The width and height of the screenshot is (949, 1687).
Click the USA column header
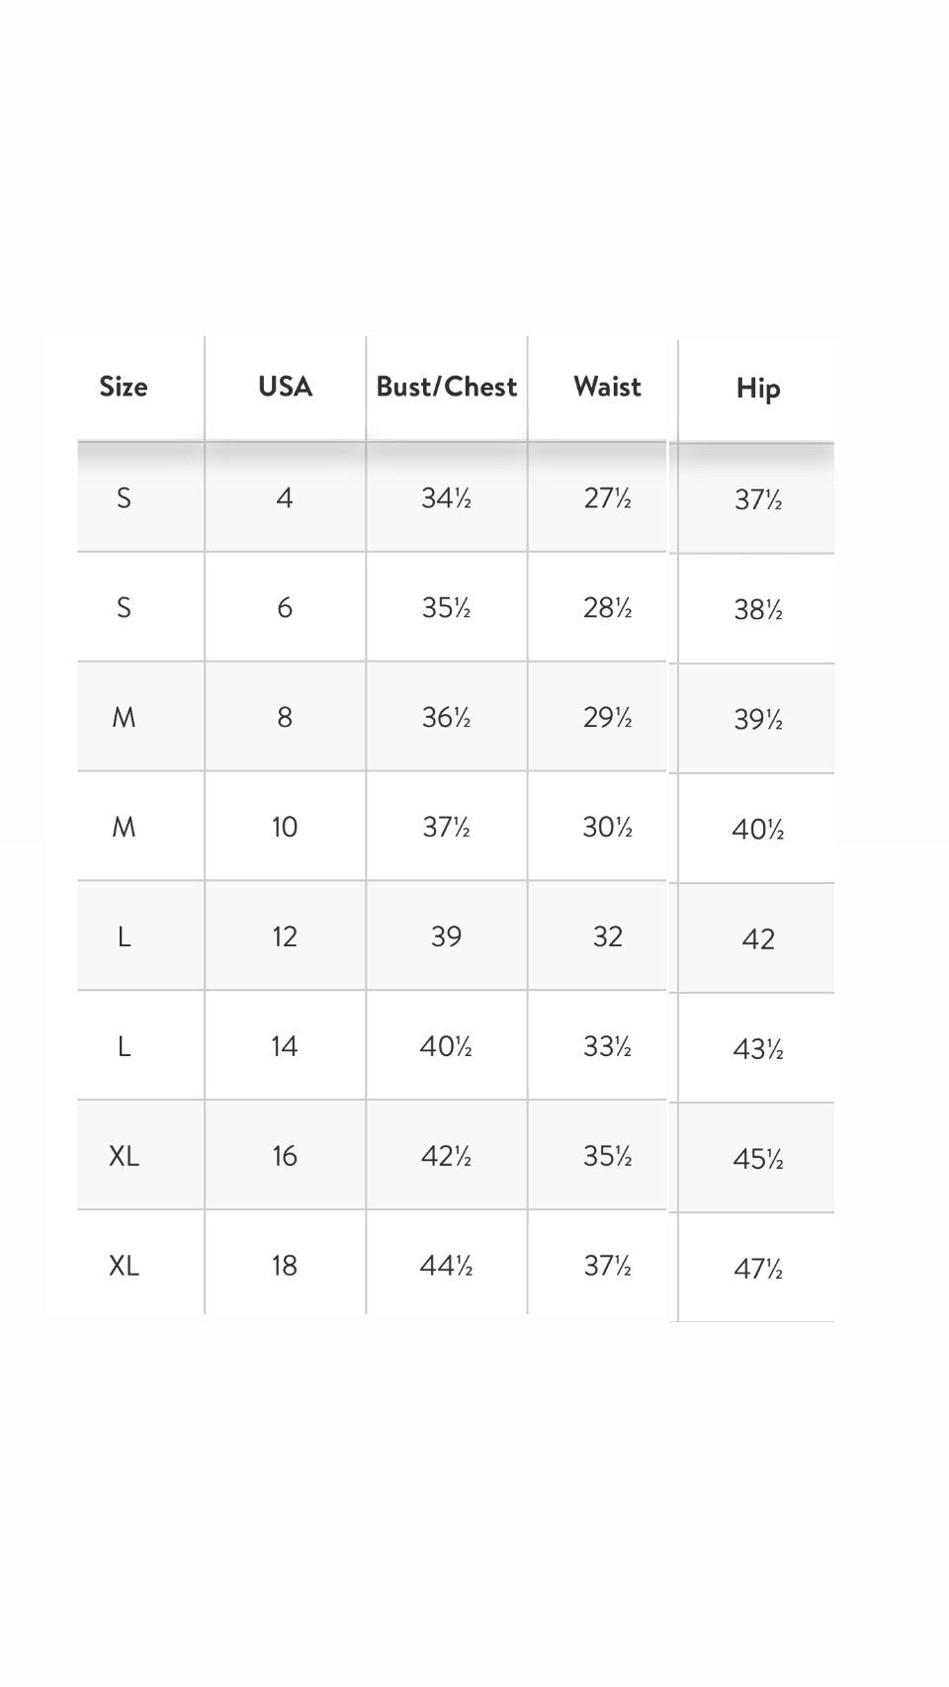(x=285, y=387)
